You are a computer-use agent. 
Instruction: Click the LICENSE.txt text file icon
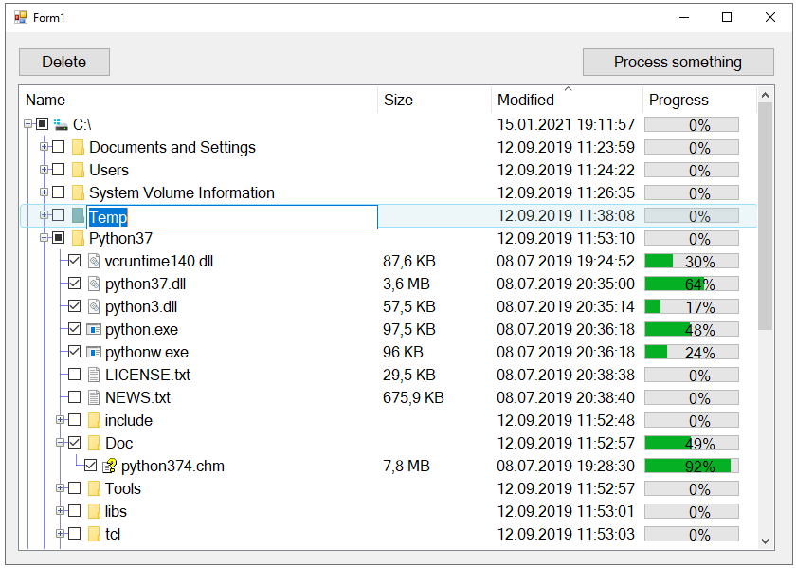tap(94, 375)
